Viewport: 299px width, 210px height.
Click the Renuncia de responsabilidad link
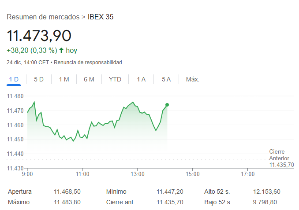[88, 63]
